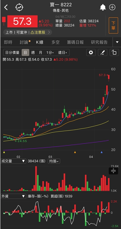Tap the 24.55 low price marker
121x229 pixels.
(x=21, y=141)
